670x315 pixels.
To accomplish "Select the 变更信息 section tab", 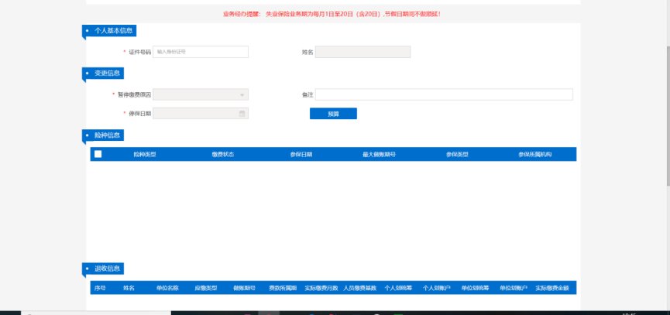I will click(x=107, y=74).
